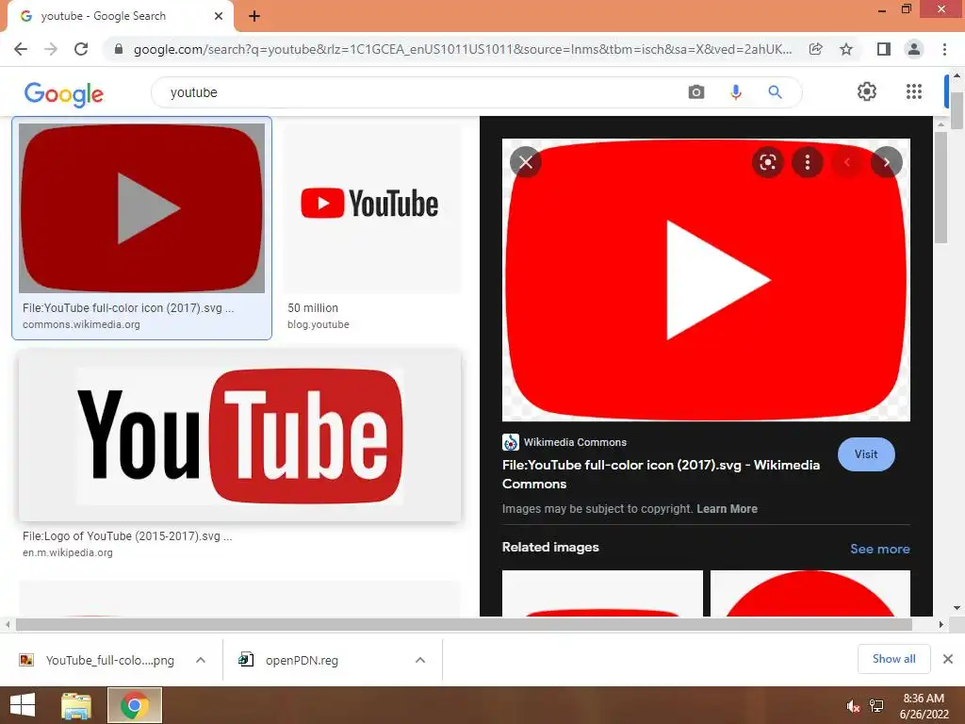Open first related image thumbnail

(x=602, y=594)
